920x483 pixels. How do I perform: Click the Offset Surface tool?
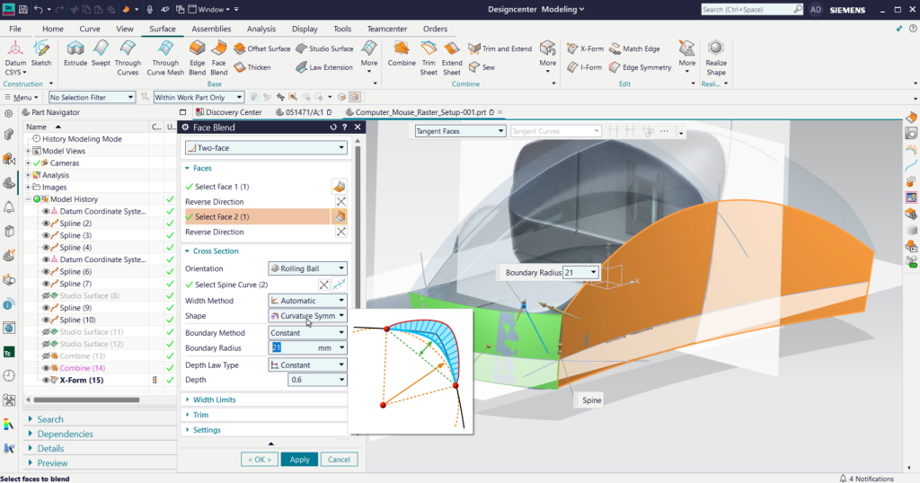261,48
